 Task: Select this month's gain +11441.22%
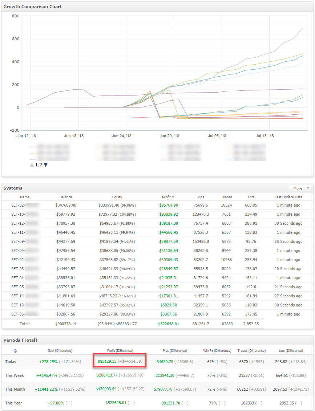pos(46,389)
